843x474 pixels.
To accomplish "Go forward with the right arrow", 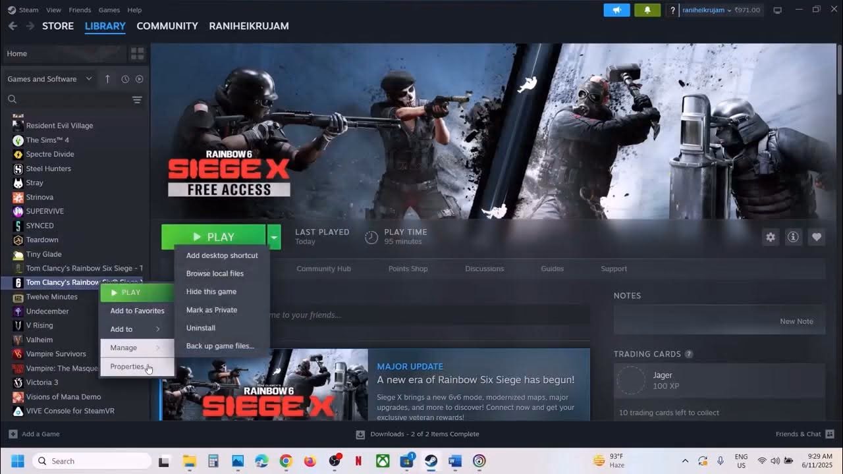I will pos(30,26).
